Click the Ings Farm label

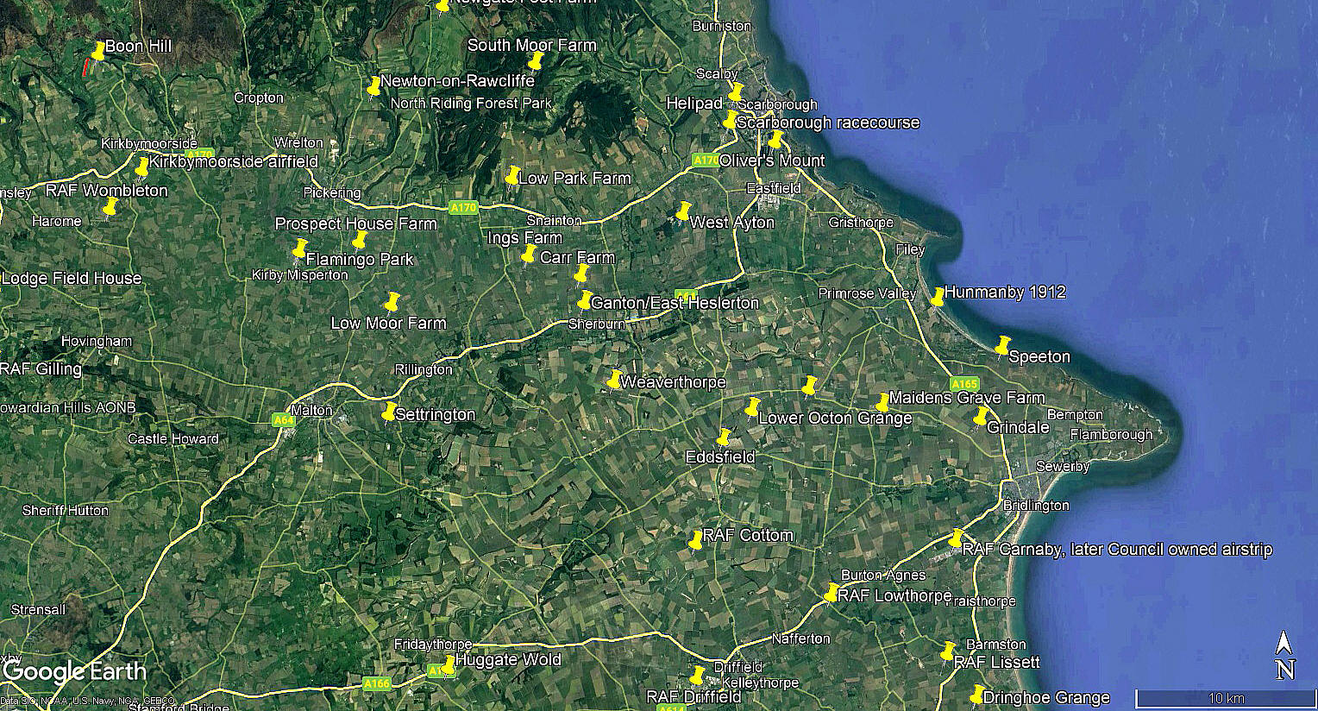pos(524,238)
